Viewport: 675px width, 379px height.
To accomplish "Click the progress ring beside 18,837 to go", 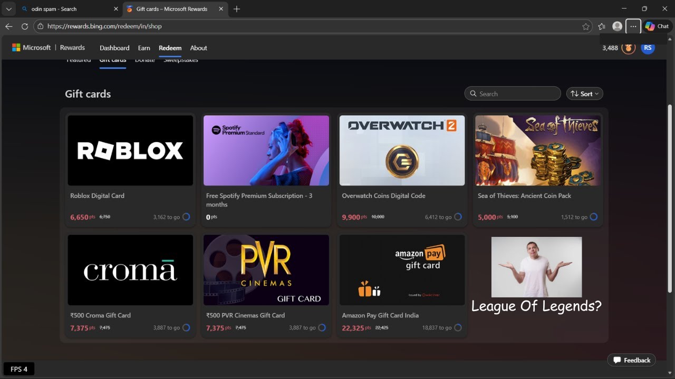I will click(458, 327).
